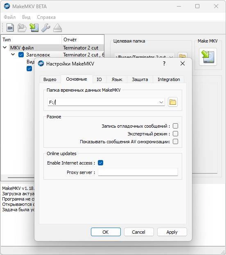The height and width of the screenshot is (255, 226).
Task: Open the Вид menu
Action: pos(26,17)
